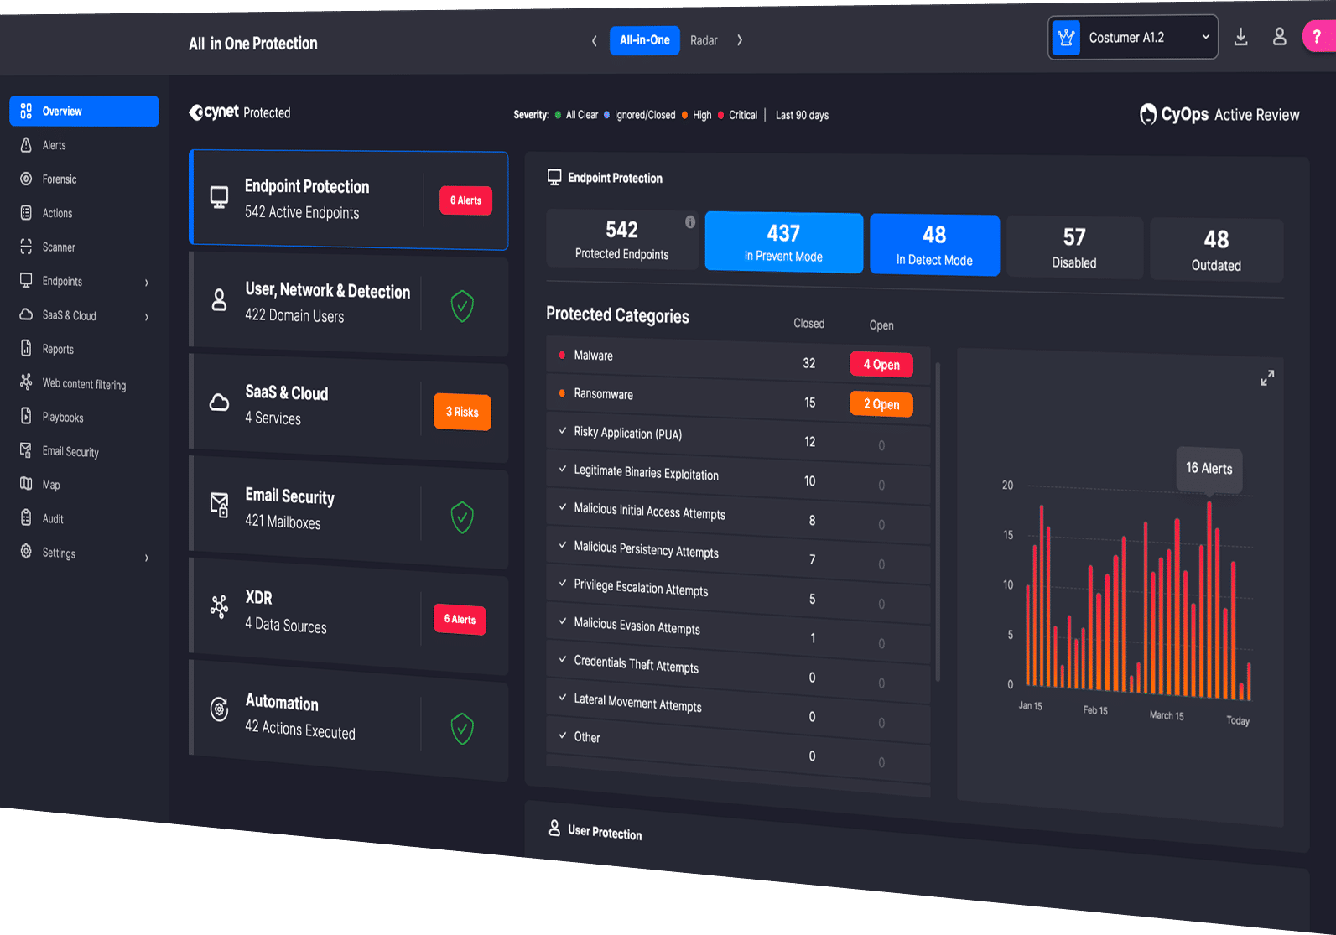Expand the Settings sidebar submenu
Viewport: 1336px width, 935px height.
pos(147,558)
